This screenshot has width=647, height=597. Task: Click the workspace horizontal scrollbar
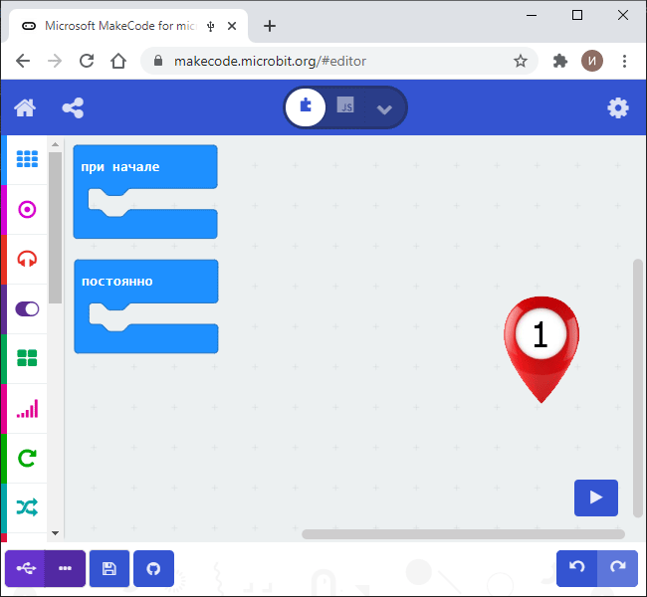pos(463,534)
